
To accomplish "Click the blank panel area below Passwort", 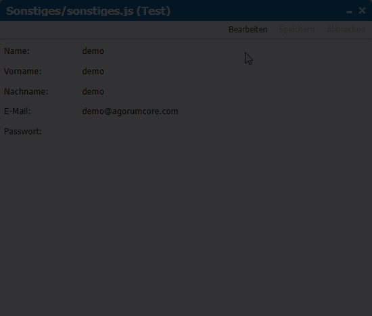I will pyautogui.click(x=186, y=225).
